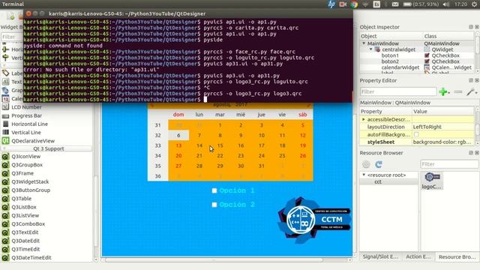Select calendarWidget in the Object Inspector

[400, 67]
